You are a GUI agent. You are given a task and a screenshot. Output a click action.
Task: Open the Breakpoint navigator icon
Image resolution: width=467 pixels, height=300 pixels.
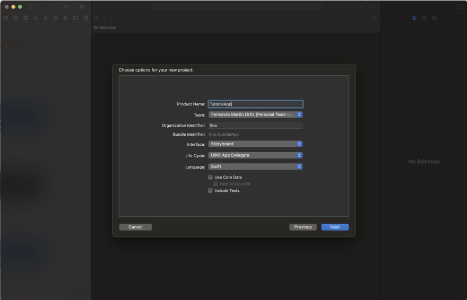click(76, 18)
